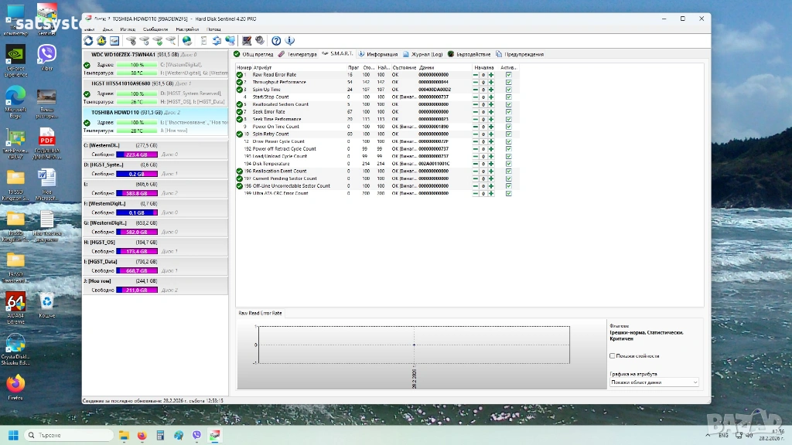Viewport: 792px width, 445px height.
Task: Click the globe toolbar icon
Action: pos(187,41)
